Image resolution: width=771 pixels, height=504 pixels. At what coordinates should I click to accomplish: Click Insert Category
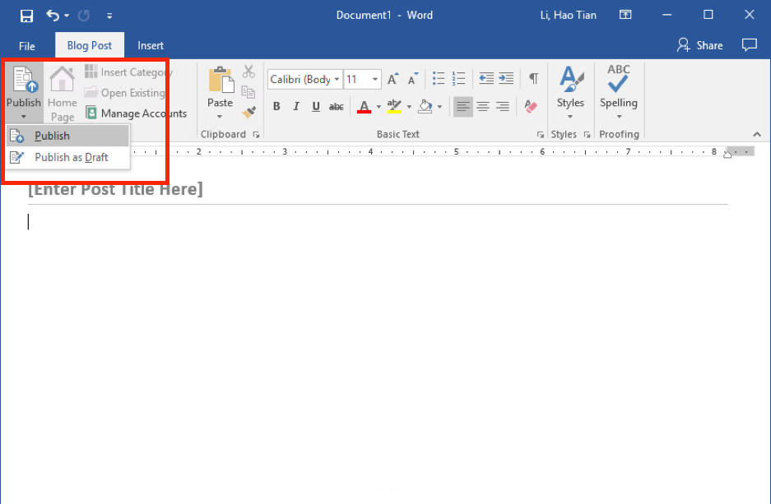(x=128, y=72)
